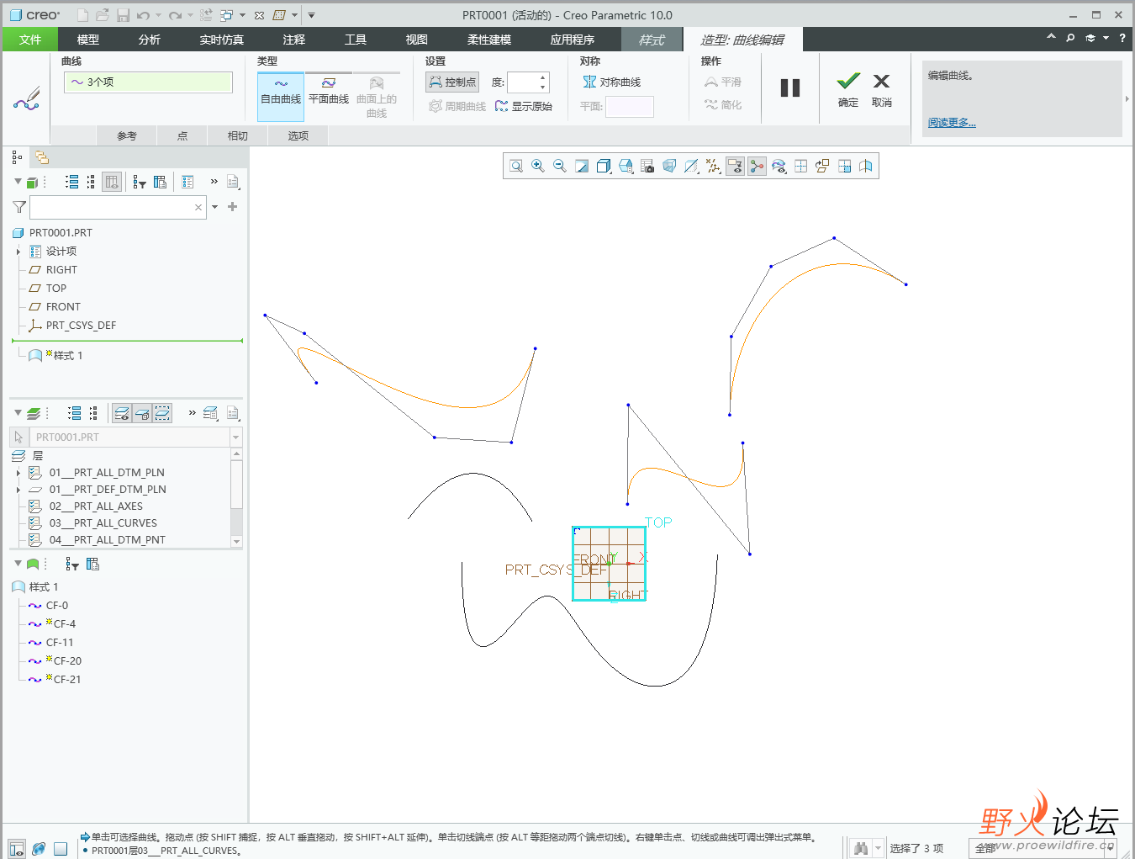Open the 阅读更多... link
Screen dimensions: 1135x859
(952, 123)
